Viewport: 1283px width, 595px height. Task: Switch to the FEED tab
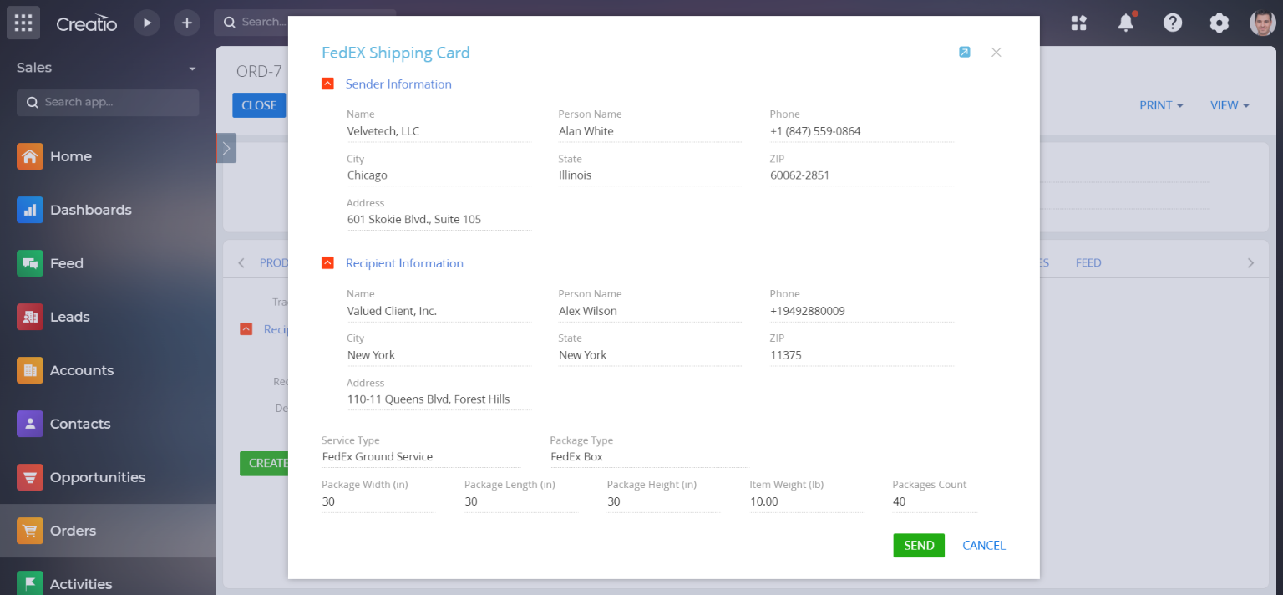[1088, 262]
